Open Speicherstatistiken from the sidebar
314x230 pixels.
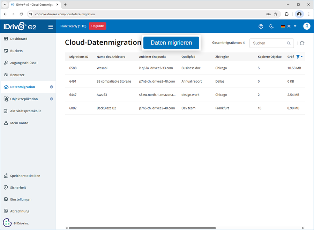(25, 176)
